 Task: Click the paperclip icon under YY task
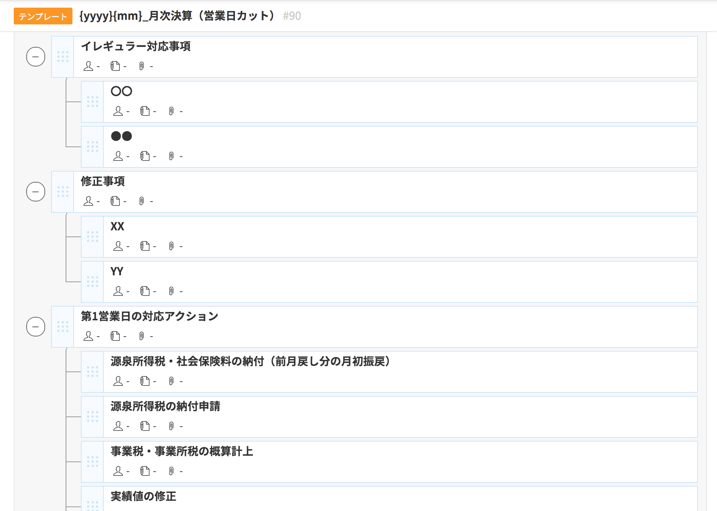(171, 291)
